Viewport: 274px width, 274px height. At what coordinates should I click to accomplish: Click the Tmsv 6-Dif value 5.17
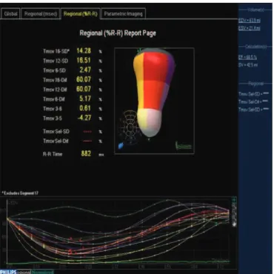[85, 98]
